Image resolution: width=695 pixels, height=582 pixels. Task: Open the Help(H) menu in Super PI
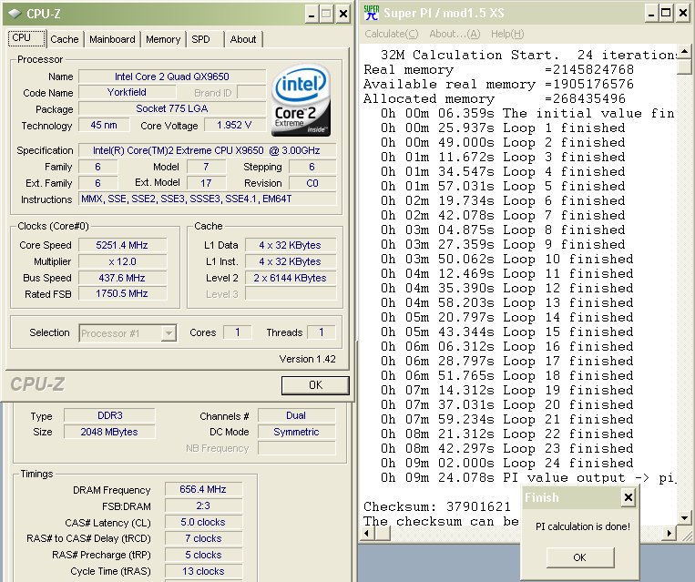(507, 34)
